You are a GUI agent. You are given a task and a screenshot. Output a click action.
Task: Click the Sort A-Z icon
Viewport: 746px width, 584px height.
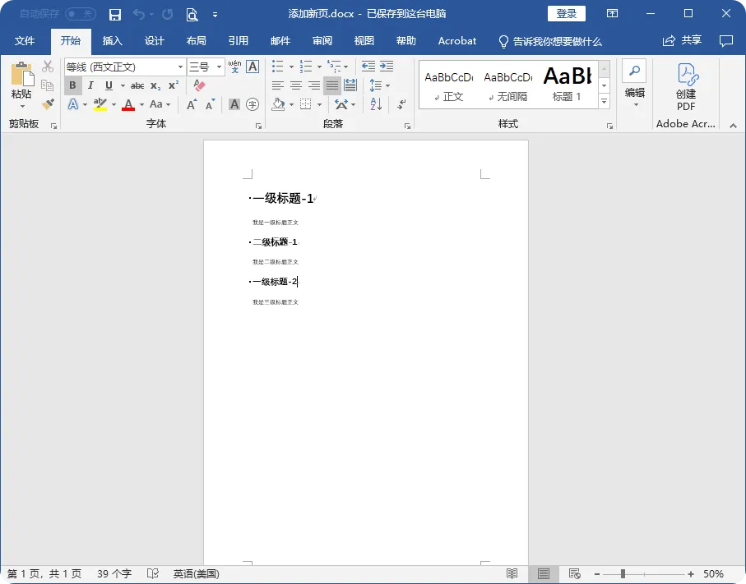tap(376, 104)
